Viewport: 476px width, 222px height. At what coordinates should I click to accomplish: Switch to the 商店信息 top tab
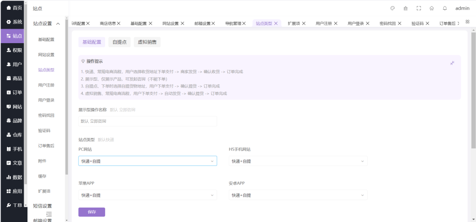point(108,23)
